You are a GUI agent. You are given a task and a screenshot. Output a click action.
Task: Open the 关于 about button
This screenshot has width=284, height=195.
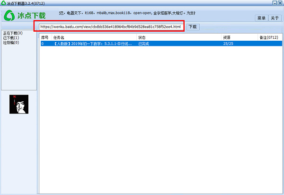click(x=275, y=18)
